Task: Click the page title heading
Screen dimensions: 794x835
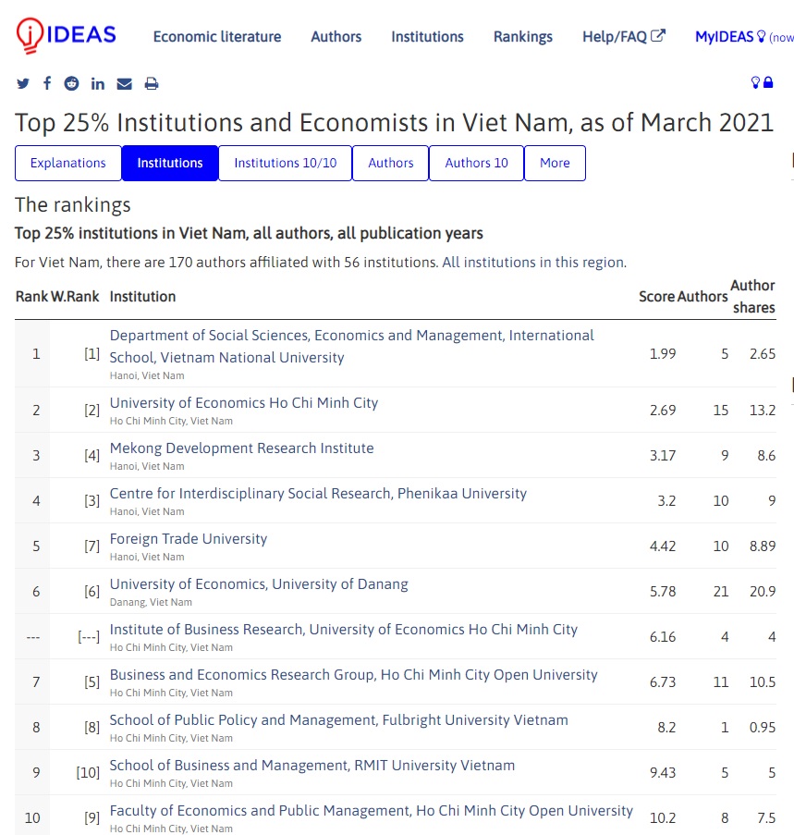Action: 394,123
